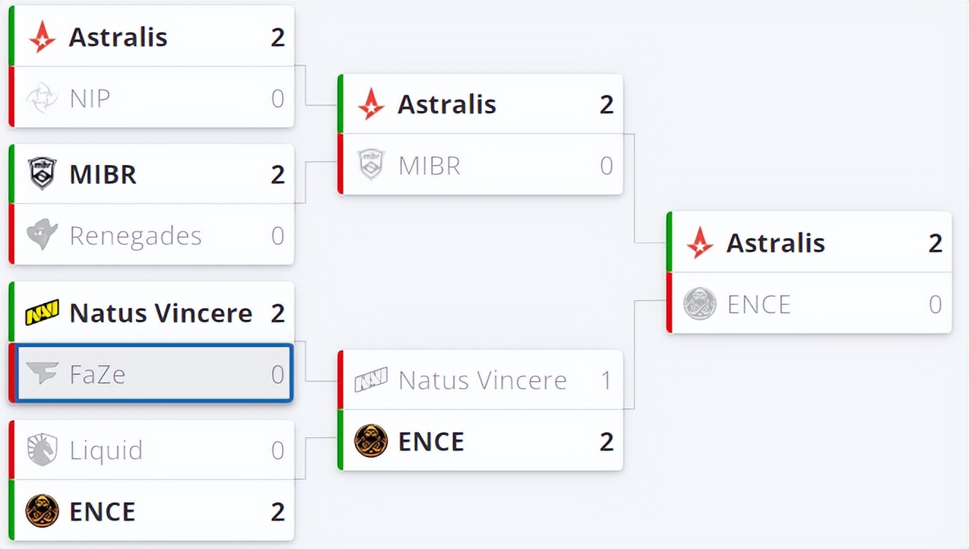Click the Renegades team logo
969x549 pixels.
42,235
